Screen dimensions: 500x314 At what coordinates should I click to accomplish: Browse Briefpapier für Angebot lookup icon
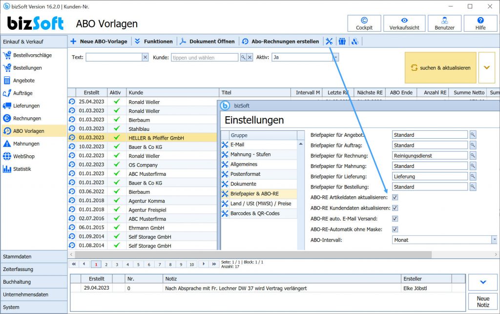tap(473, 135)
